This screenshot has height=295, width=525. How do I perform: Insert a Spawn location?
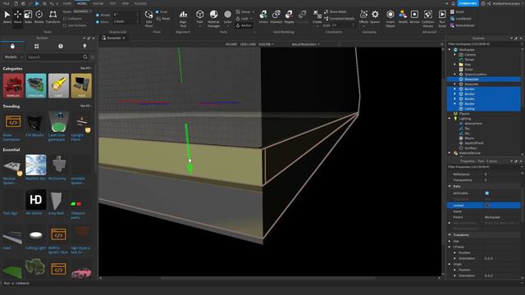point(375,16)
